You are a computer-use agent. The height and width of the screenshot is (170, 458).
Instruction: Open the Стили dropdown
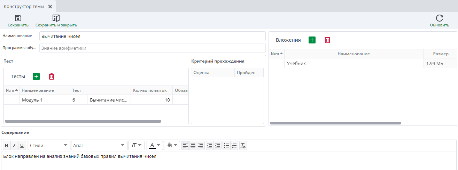coord(49,146)
